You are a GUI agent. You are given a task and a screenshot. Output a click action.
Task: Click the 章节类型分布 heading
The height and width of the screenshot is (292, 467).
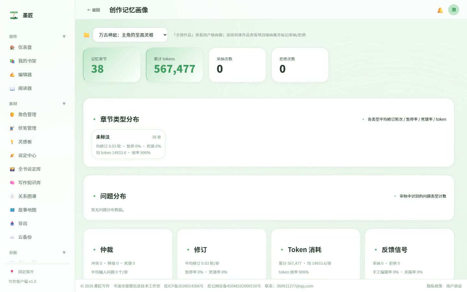(120, 119)
